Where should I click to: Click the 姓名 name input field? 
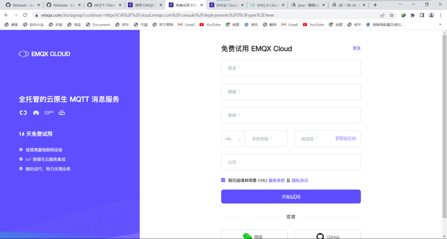coord(291,68)
